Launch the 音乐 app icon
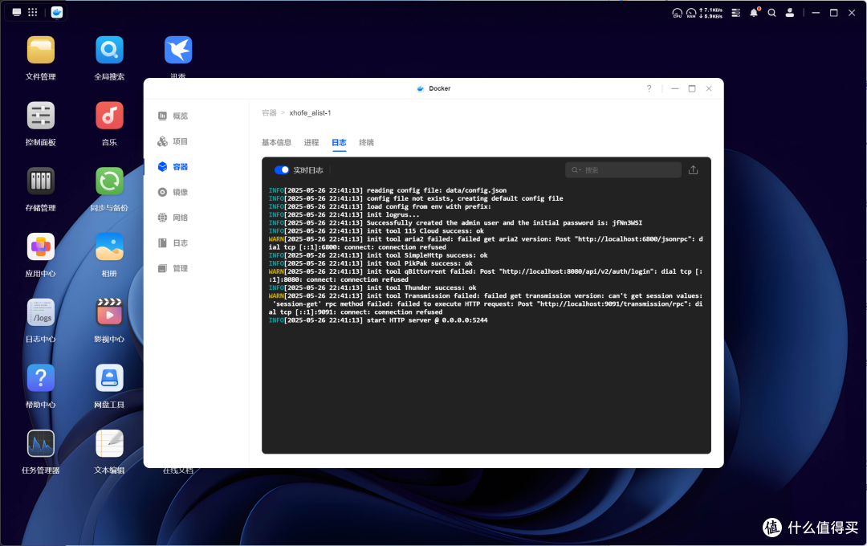This screenshot has height=546, width=867. [109, 116]
